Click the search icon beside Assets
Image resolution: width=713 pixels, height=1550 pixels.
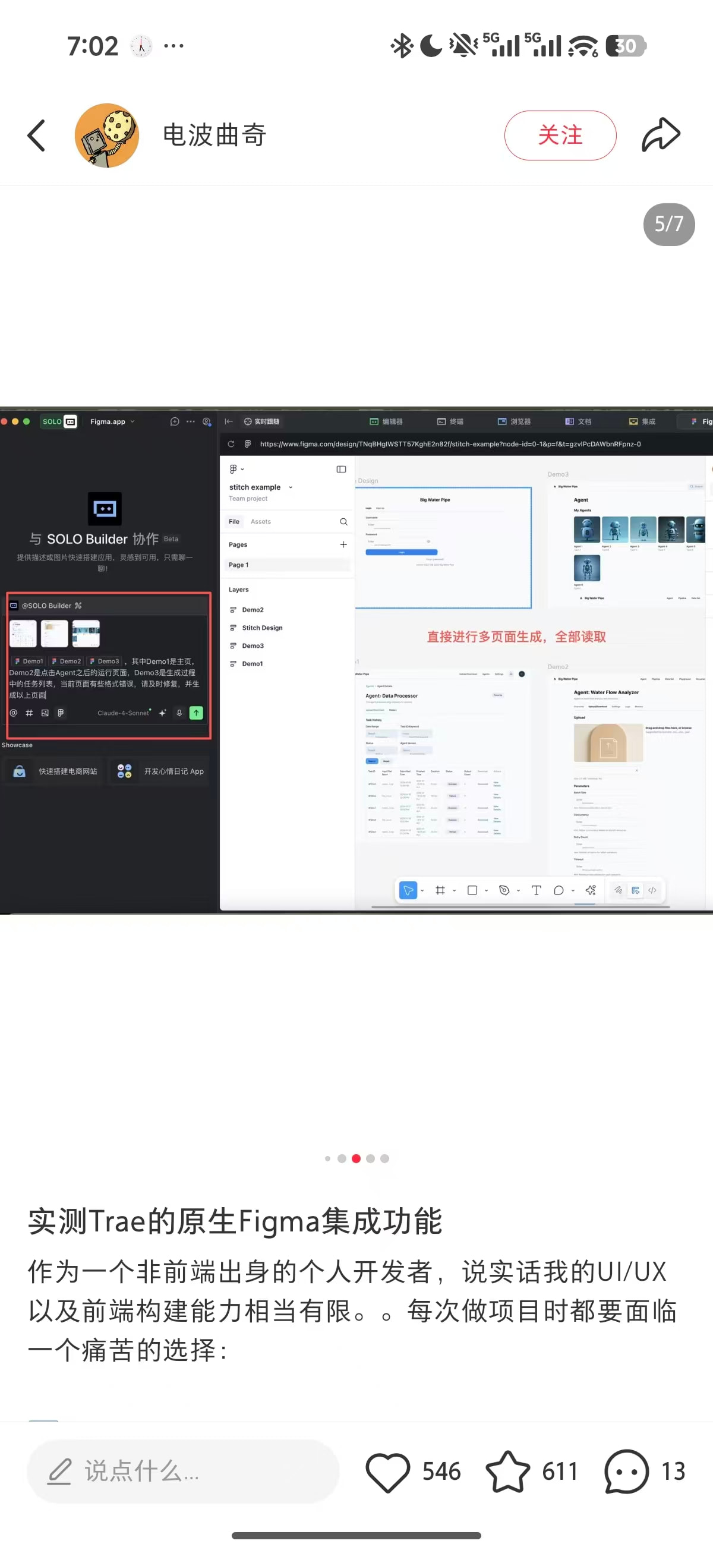[x=343, y=522]
